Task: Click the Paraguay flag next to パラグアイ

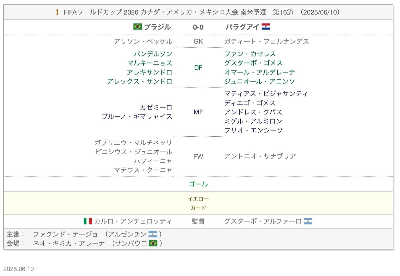Action: pos(266,27)
